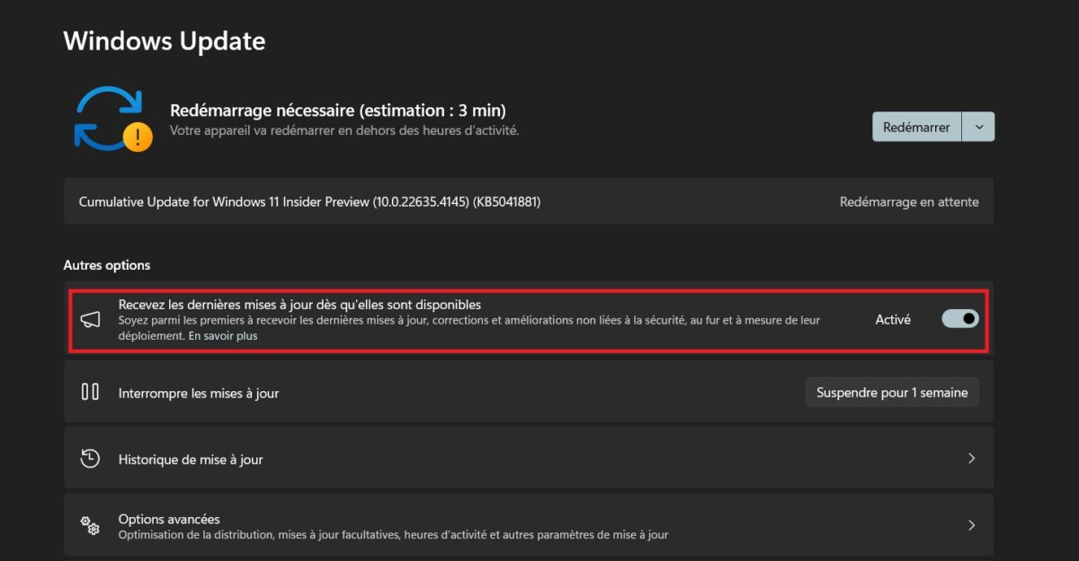Click the Activé label beside toggle
This screenshot has width=1079, height=561.
pos(893,319)
